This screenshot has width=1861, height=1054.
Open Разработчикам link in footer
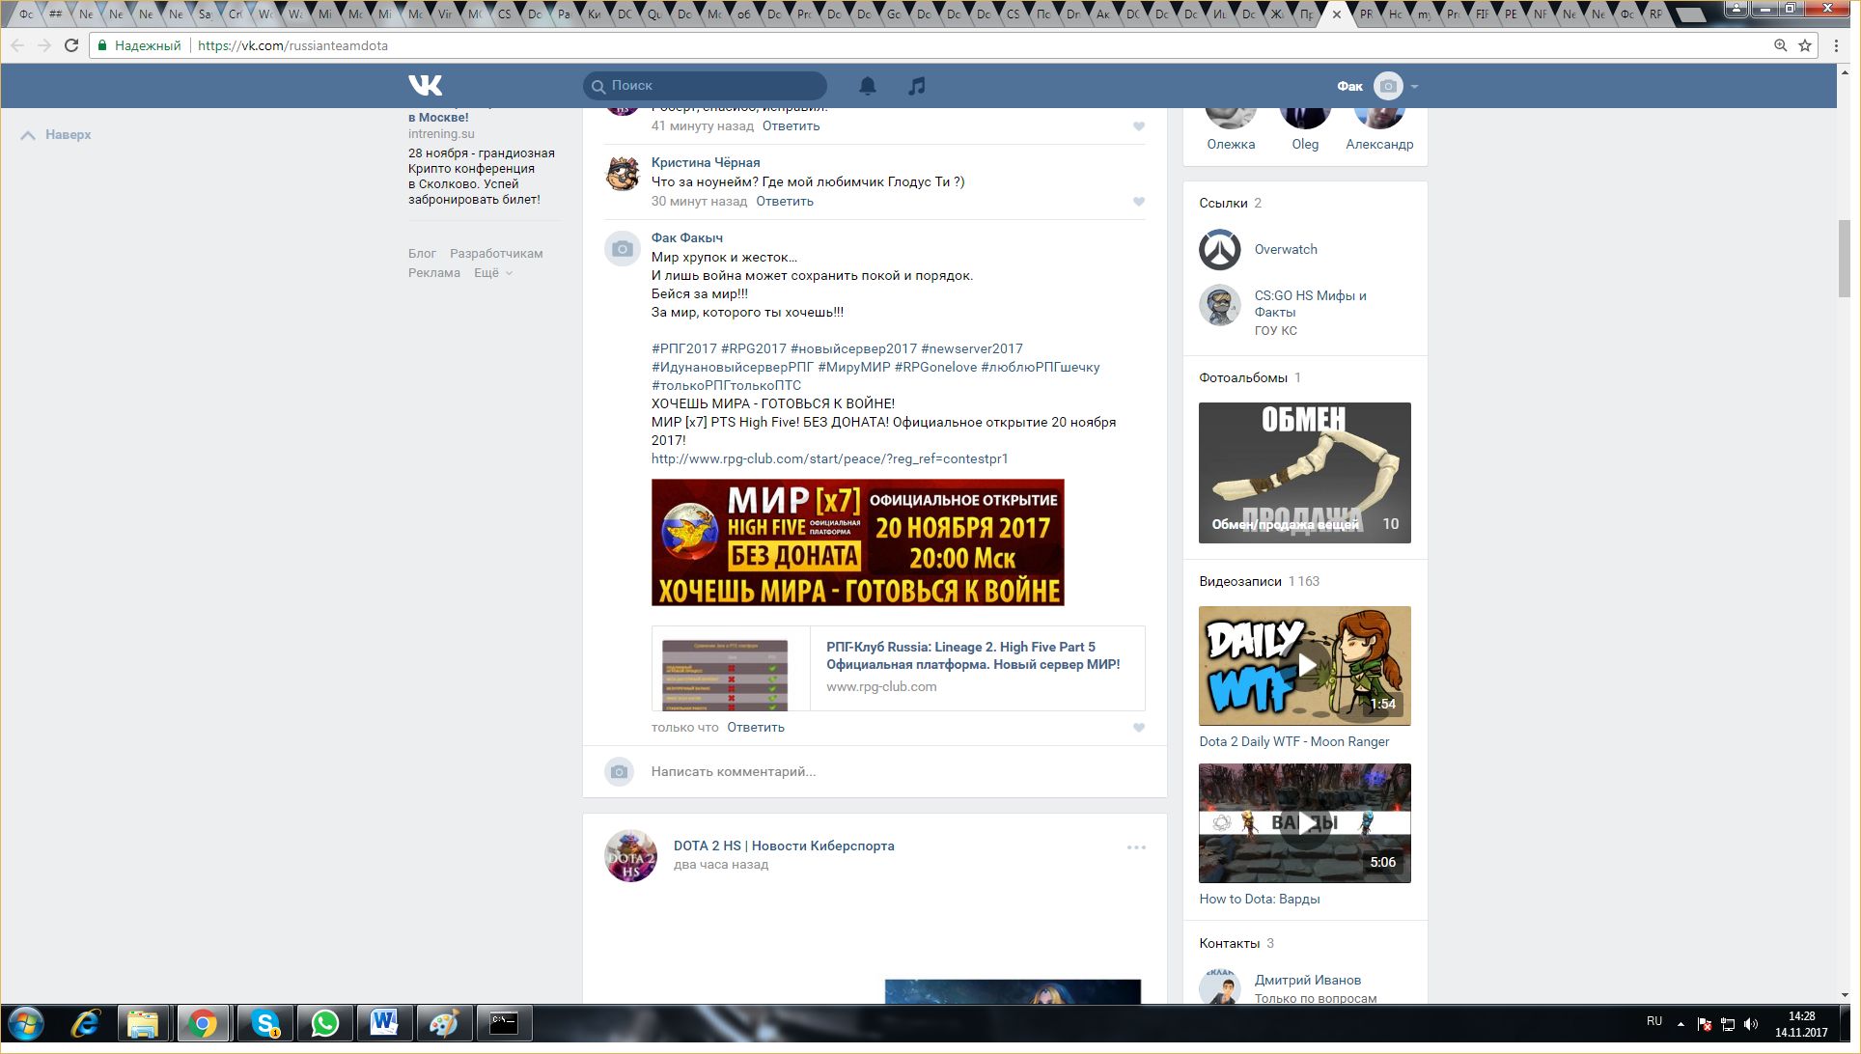pyautogui.click(x=496, y=254)
